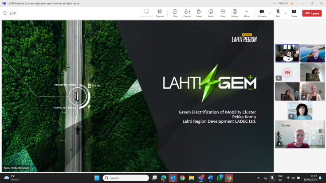Expand the Mic options dropdown arrow
This screenshot has height=183, width=326.
click(286, 13)
